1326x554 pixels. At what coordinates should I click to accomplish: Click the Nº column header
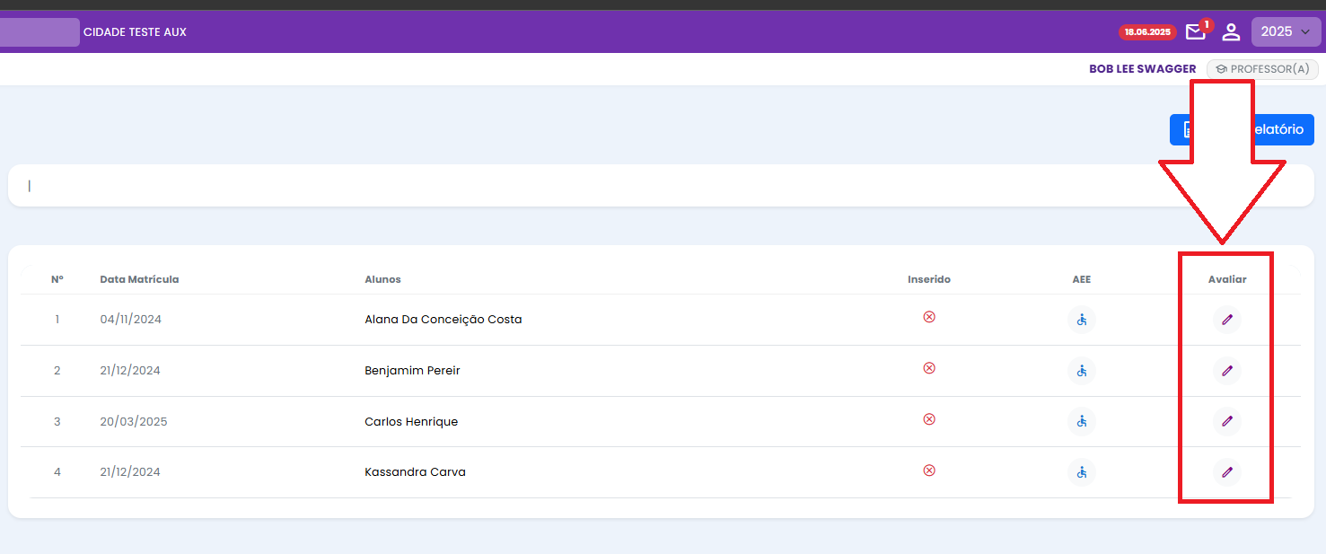[57, 279]
